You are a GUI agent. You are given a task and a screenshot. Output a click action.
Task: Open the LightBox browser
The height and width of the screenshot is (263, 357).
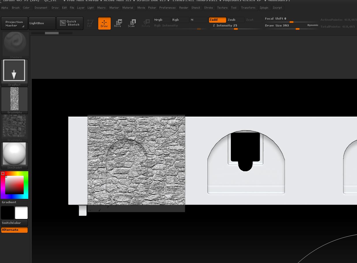42,23
